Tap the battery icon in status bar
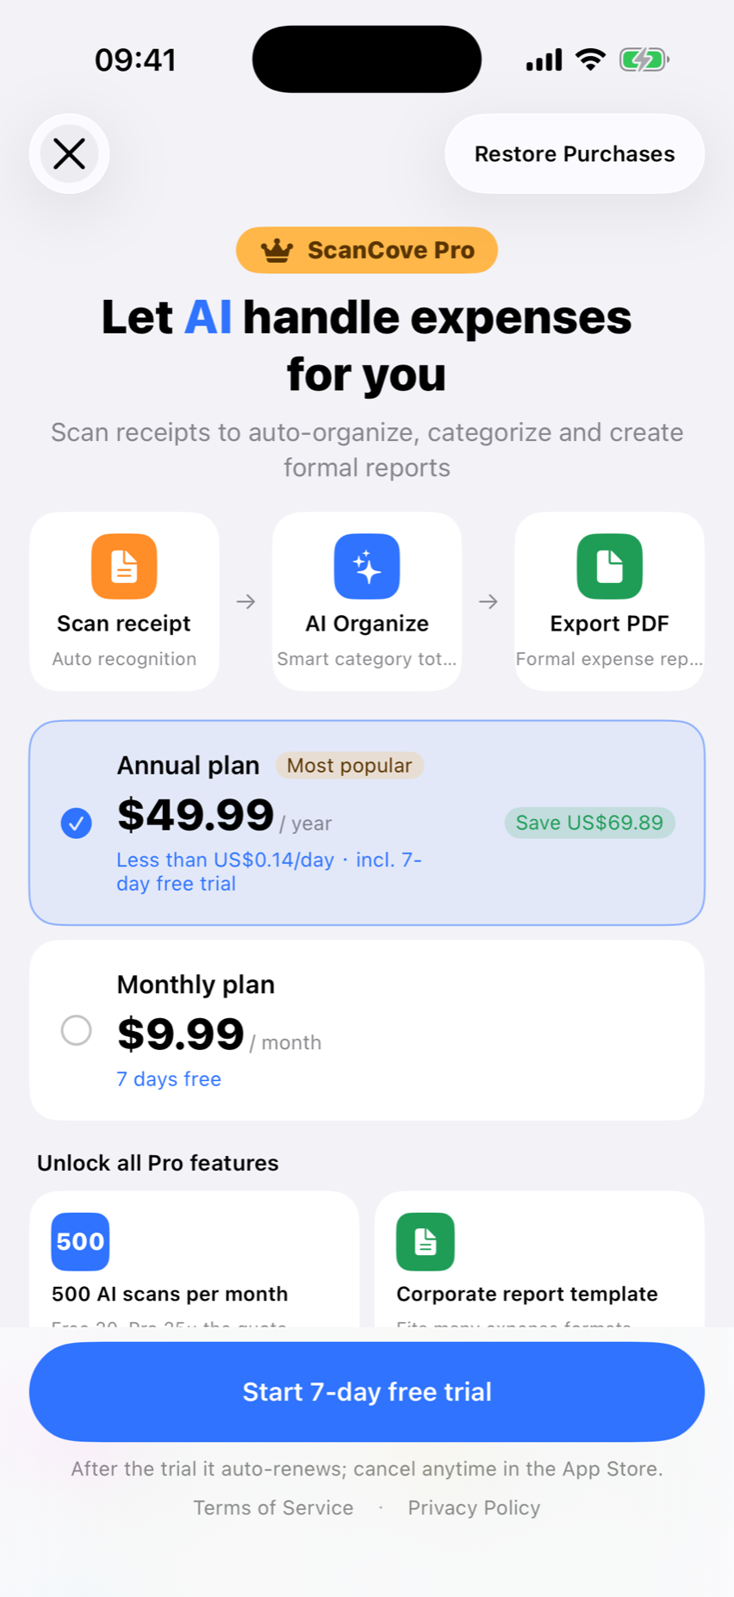Screen dimensions: 734x1597 click(x=644, y=59)
